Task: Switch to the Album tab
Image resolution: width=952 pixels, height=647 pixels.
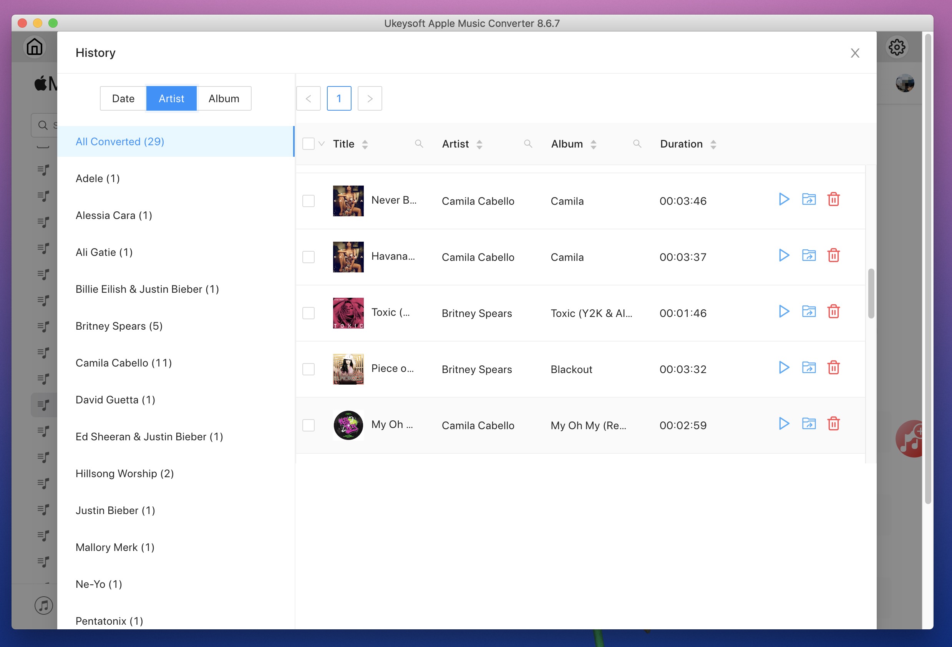Action: 224,98
